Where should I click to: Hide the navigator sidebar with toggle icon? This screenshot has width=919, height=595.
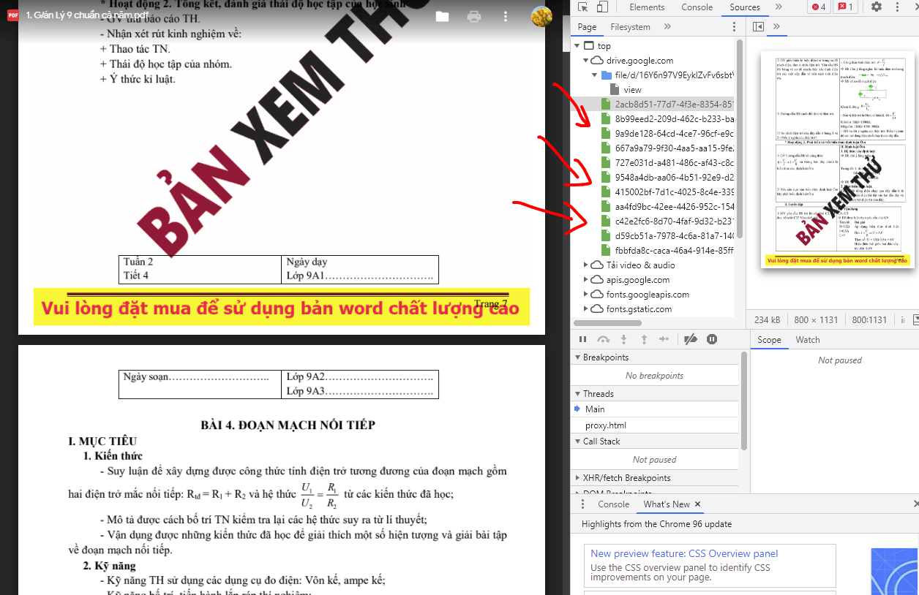(758, 27)
